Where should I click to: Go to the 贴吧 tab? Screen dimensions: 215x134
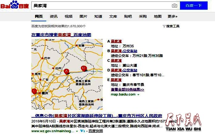tap(128, 16)
